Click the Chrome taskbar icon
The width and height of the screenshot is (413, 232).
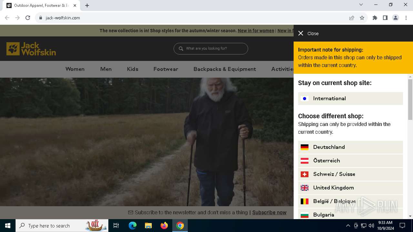180,226
